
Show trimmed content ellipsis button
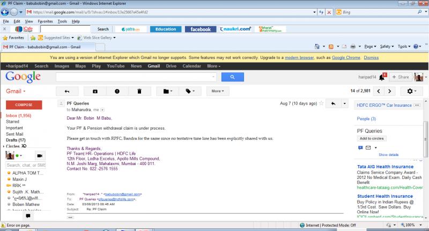(x=70, y=218)
